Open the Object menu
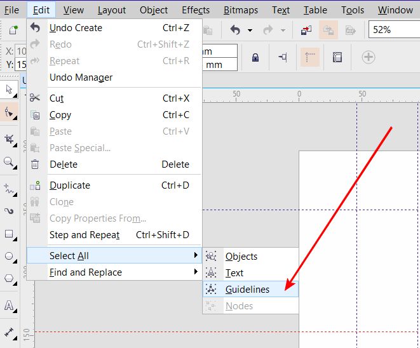Screen dimensions: 420x348 pyautogui.click(x=154, y=10)
